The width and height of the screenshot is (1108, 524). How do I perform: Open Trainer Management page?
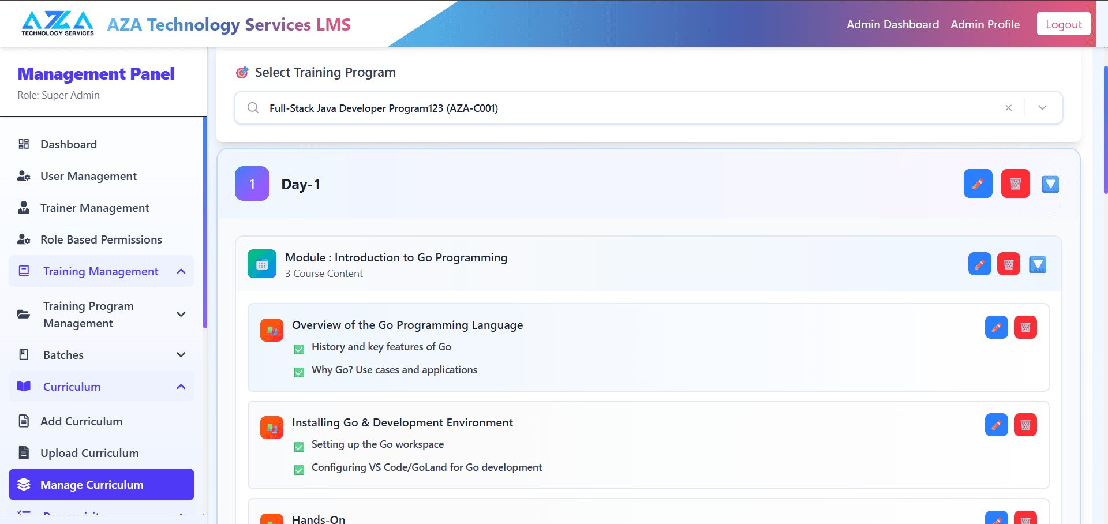coord(95,208)
